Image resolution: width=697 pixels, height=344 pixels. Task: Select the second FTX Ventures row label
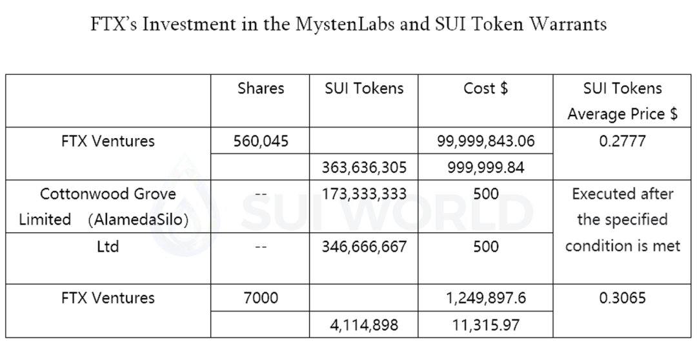click(108, 298)
